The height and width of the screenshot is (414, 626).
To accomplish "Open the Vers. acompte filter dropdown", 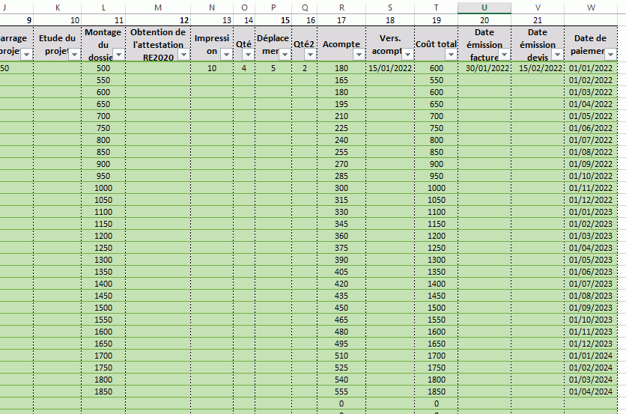I will click(407, 55).
